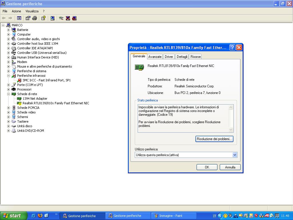Switch to the Driver tab

(169, 57)
